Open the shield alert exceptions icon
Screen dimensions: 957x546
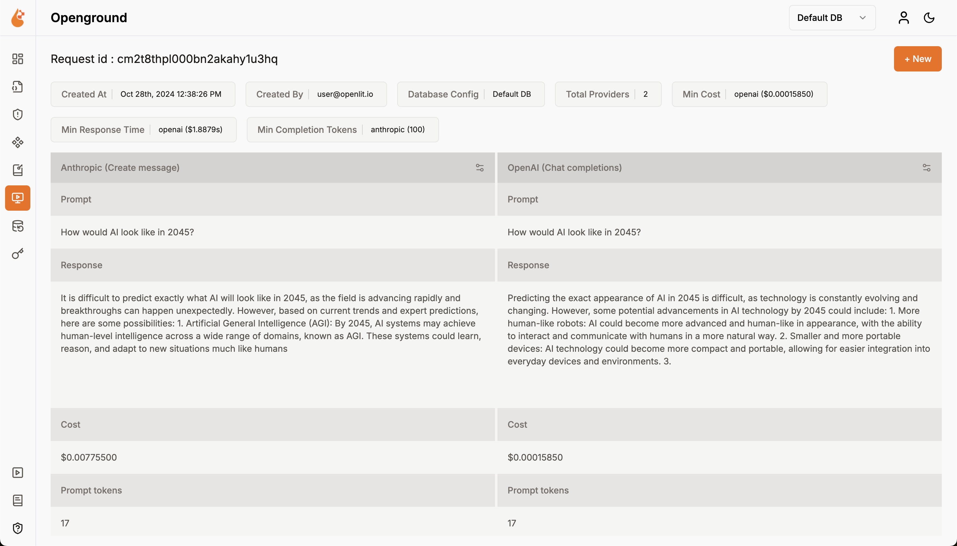click(x=18, y=115)
